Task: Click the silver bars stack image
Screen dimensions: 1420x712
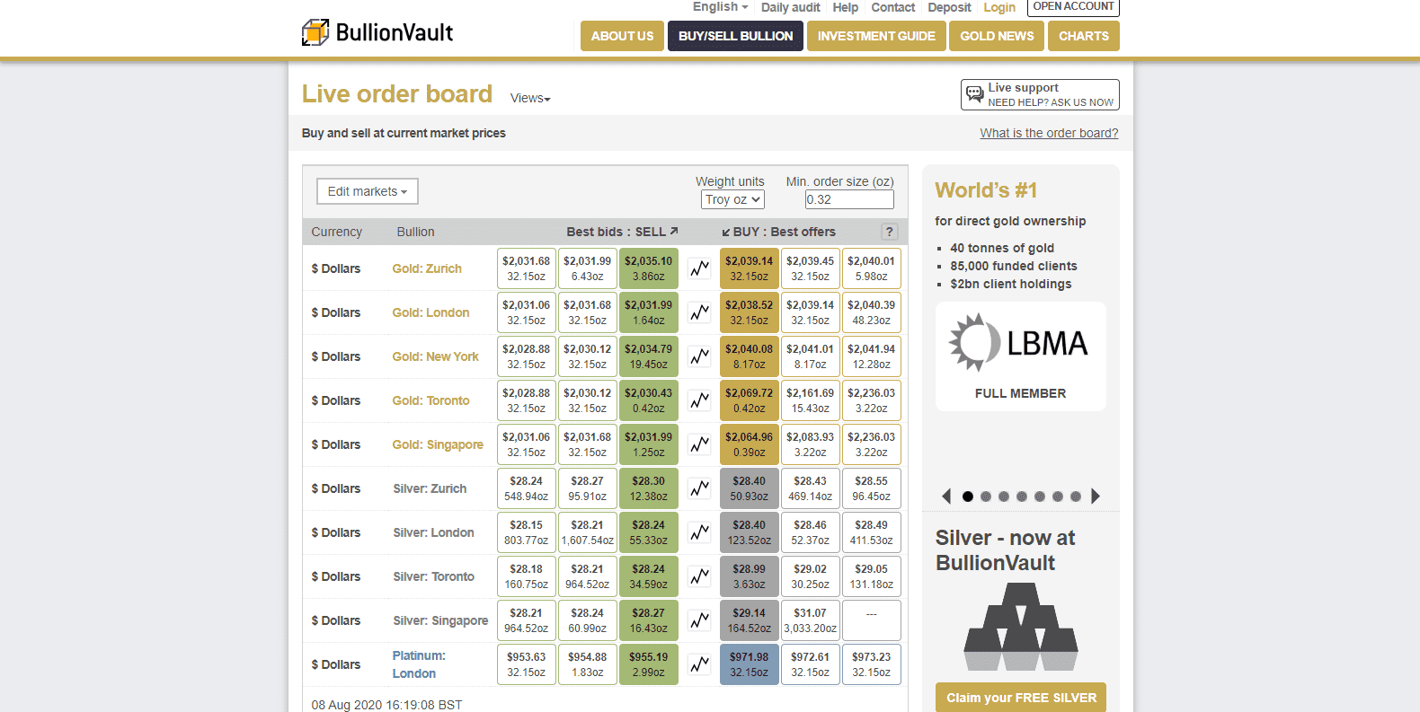Action: pyautogui.click(x=1020, y=627)
